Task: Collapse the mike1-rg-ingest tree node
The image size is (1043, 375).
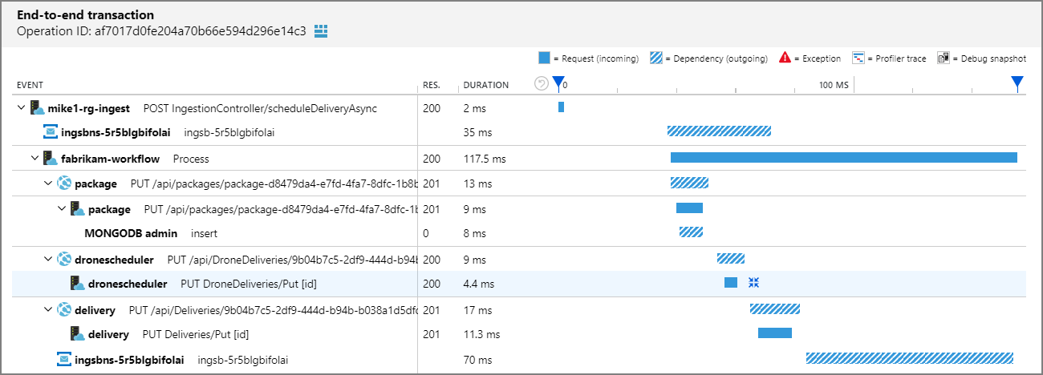Action: pyautogui.click(x=21, y=107)
